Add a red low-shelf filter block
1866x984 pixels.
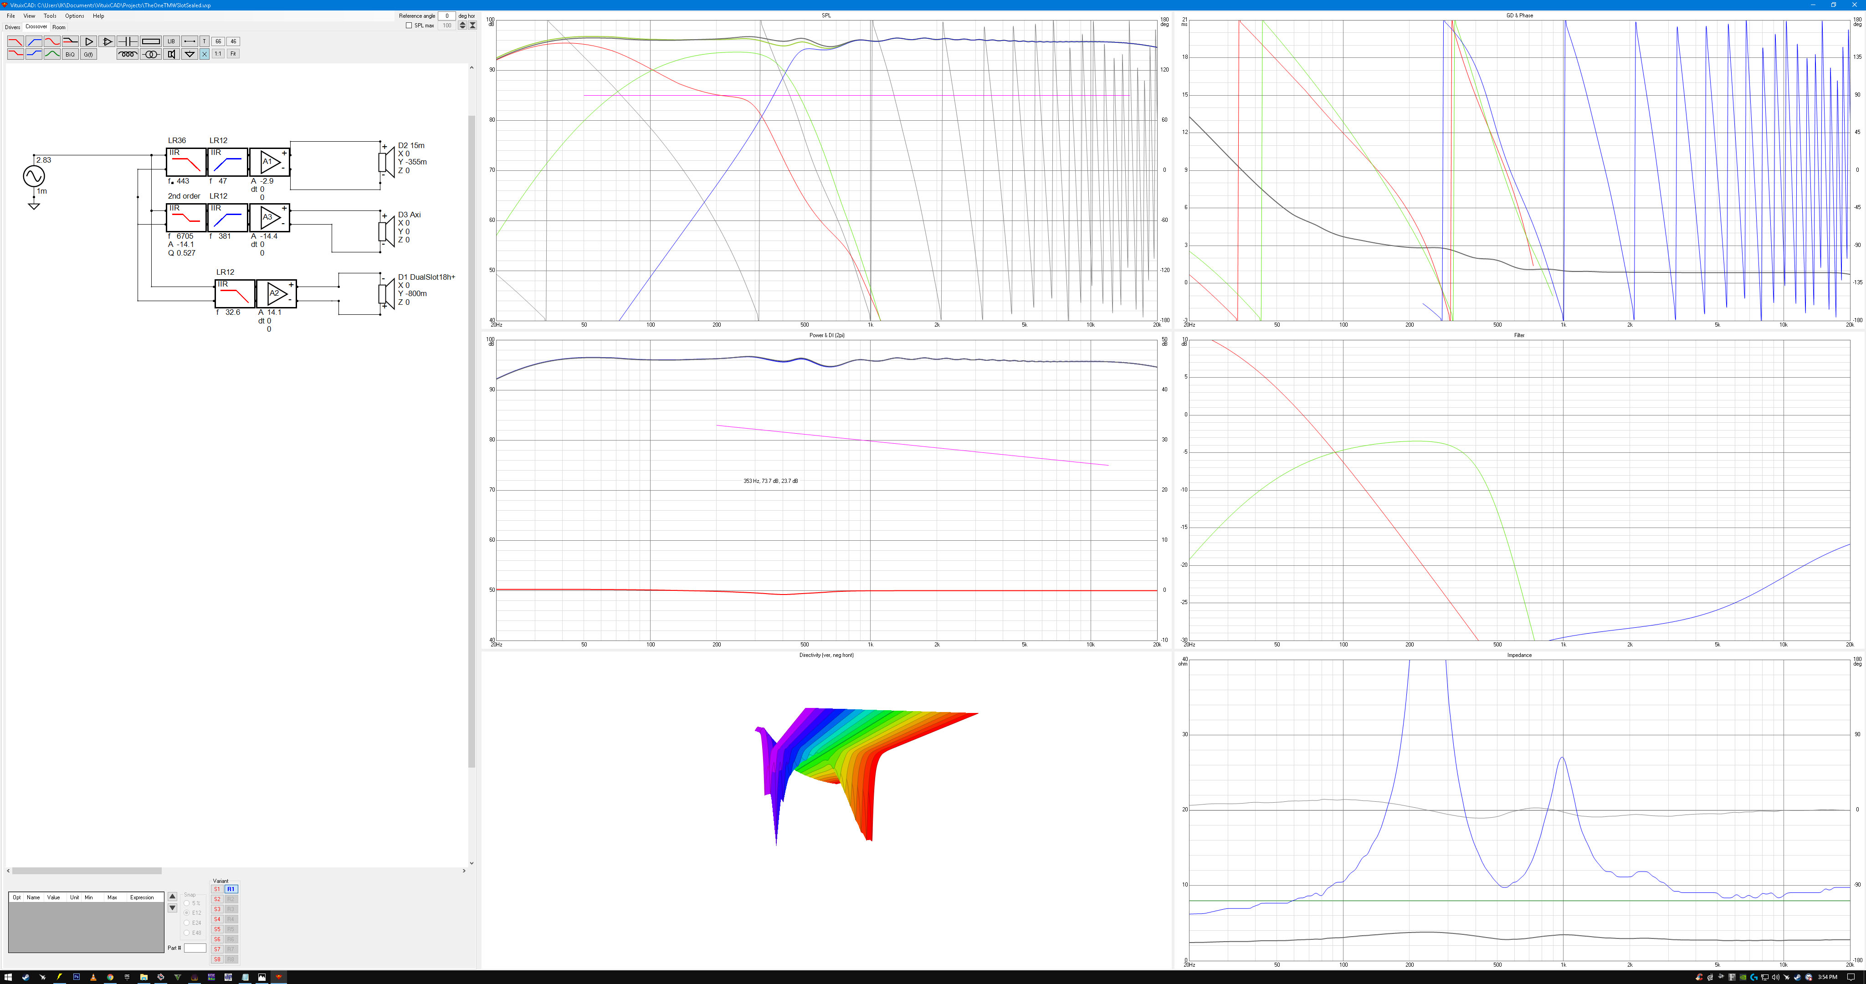coord(16,54)
